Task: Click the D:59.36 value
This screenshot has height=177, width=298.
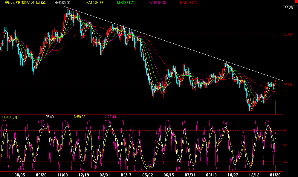Action: (80, 117)
